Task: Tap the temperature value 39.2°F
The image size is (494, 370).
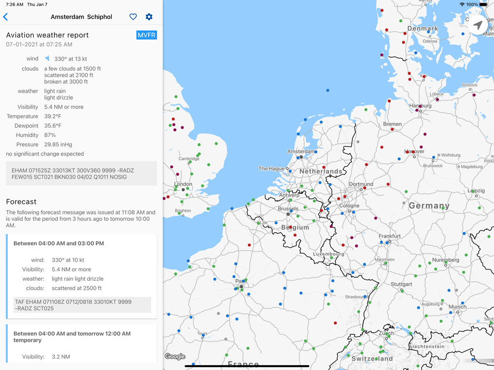Action: 53,116
